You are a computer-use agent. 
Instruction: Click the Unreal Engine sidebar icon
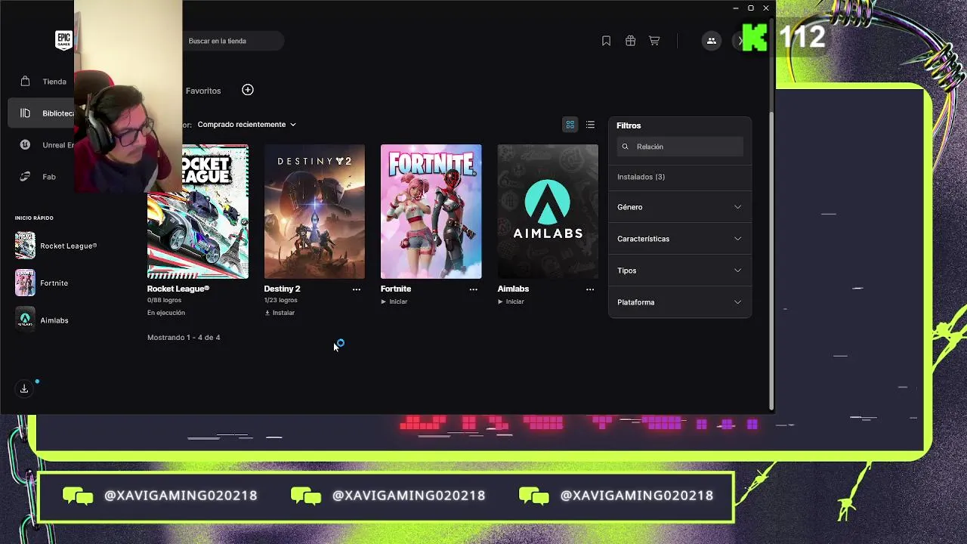click(x=25, y=145)
